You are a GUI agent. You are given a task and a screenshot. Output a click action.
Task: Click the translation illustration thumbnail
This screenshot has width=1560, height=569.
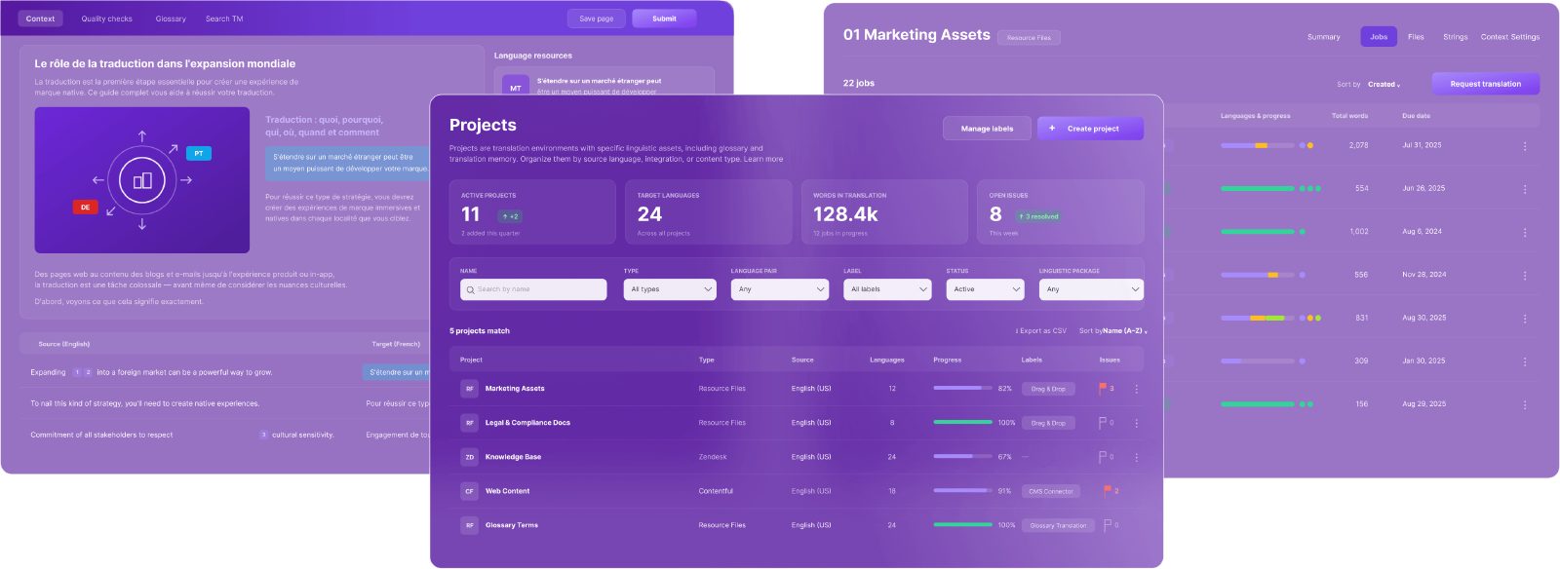142,180
